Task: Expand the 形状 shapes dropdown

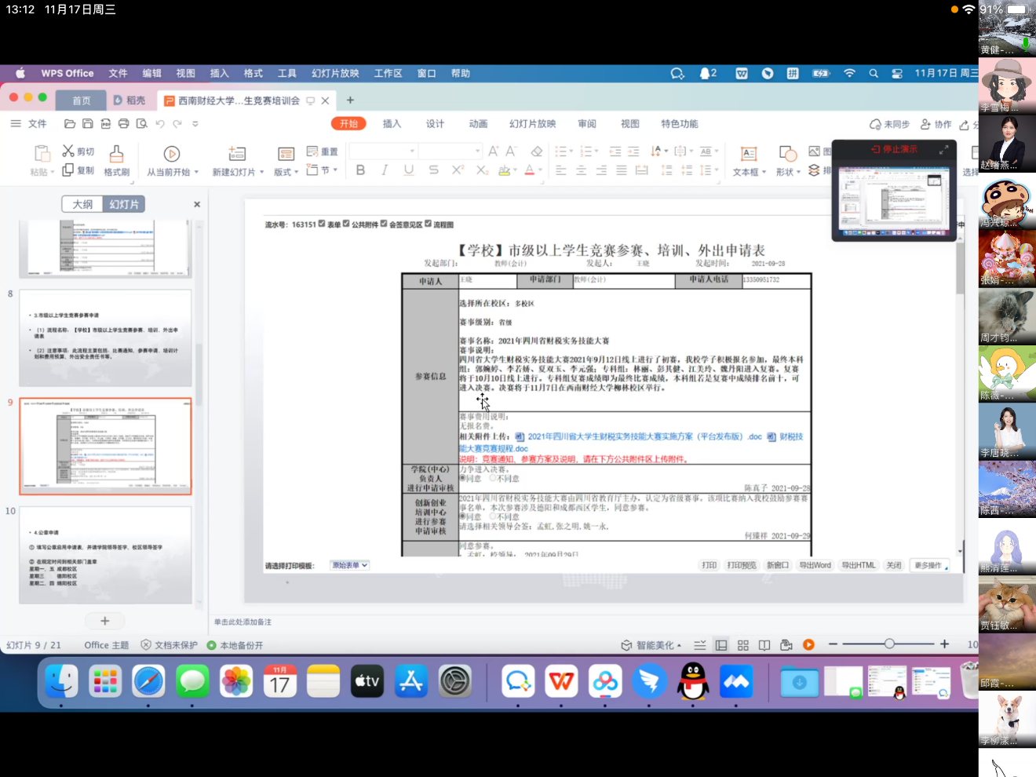Action: 798,172
